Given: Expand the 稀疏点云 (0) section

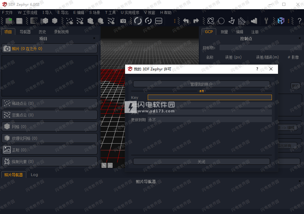Looking at the screenshot, I should coord(50,103).
